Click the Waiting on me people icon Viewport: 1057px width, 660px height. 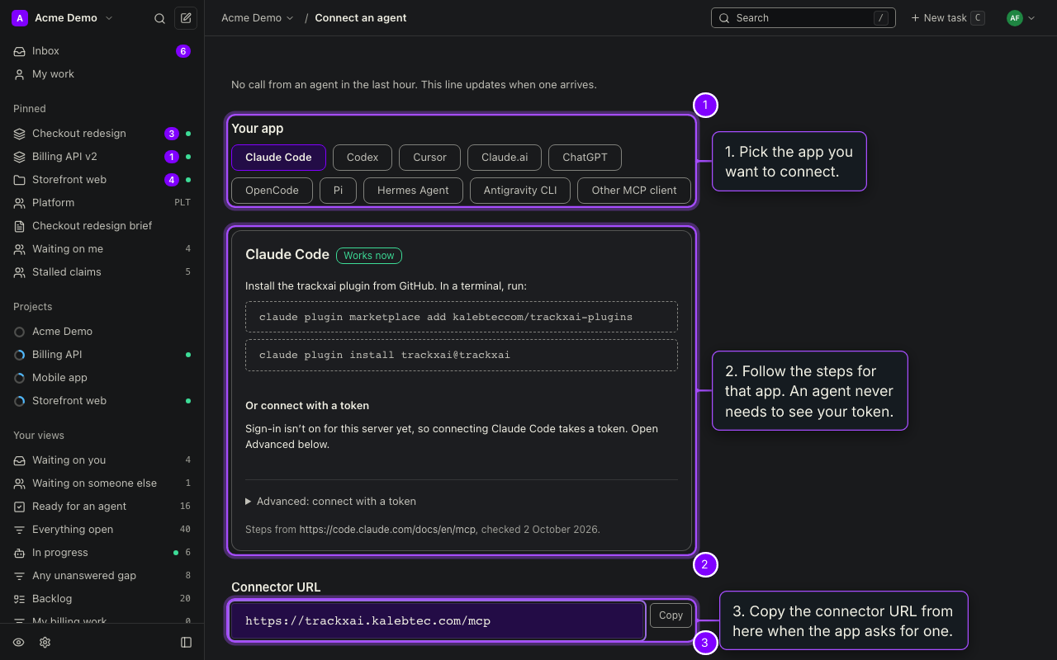pos(19,249)
